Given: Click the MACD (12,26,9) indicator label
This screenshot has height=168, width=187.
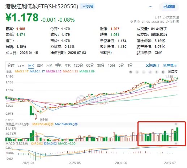Looking at the screenshot, I should tap(17, 144).
